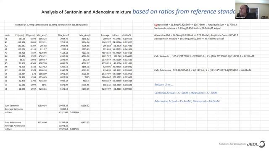Viewport: 269px width, 151px height.
Task: Click Mix_amp1 value '5945' in row S7
Action: (x=44, y=85)
